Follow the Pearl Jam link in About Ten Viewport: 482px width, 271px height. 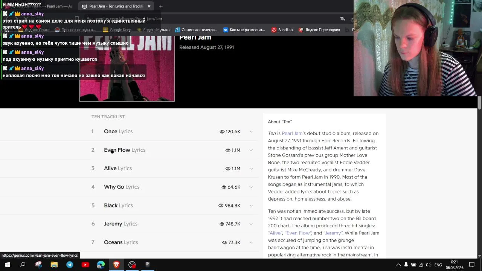coord(292,133)
